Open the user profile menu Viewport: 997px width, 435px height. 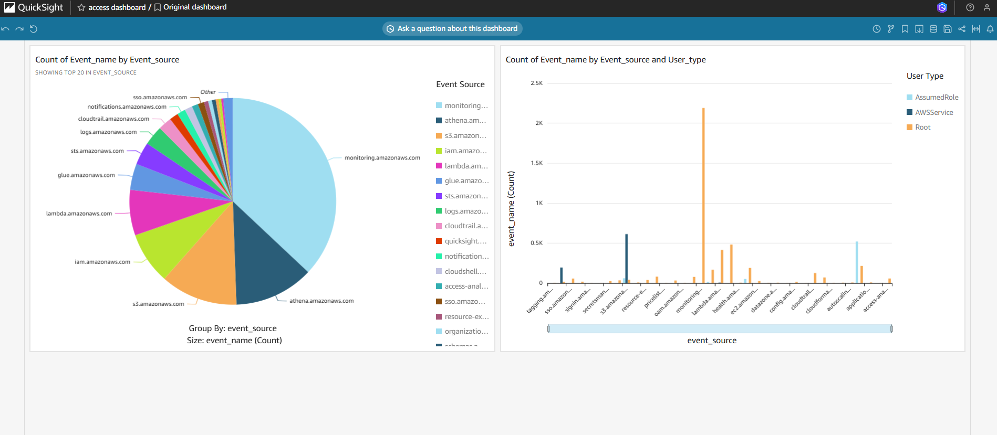coord(987,7)
